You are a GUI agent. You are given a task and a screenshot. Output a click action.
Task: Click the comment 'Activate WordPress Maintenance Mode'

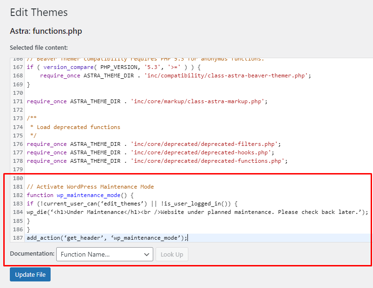click(90, 187)
